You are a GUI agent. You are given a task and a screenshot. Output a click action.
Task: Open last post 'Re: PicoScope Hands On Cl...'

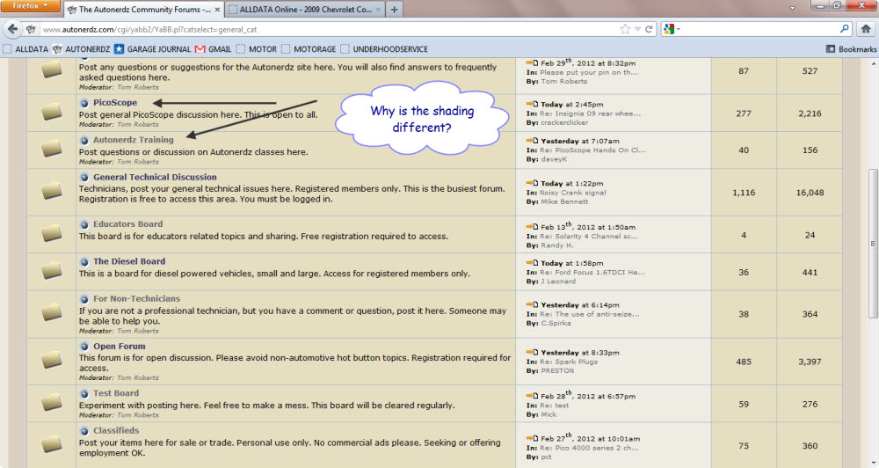592,150
